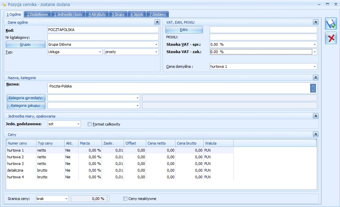Open the Stawka VAT - zak. dropdown

[x=315, y=52]
